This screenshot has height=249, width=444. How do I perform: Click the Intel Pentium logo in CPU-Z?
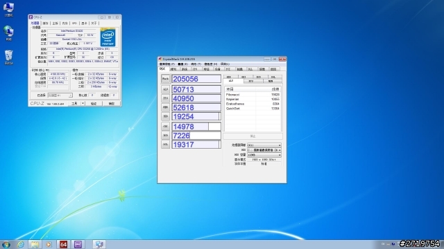click(108, 37)
